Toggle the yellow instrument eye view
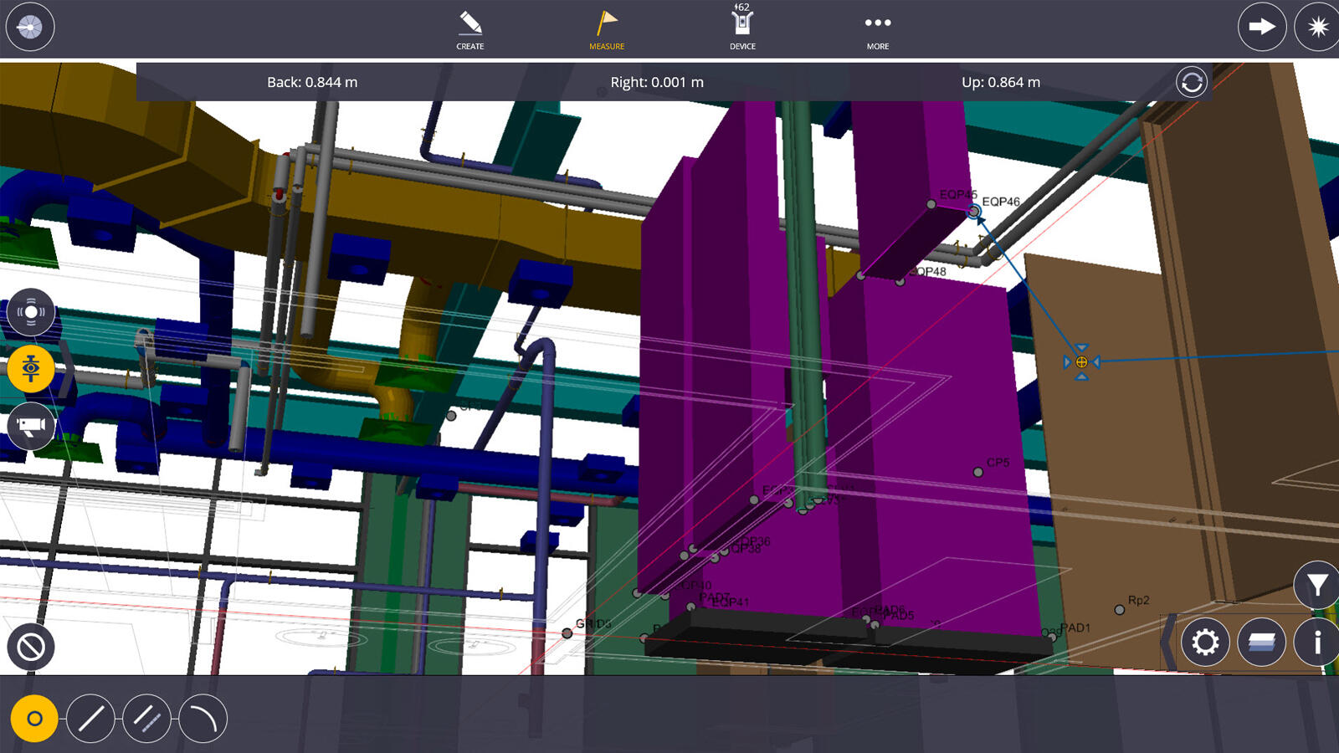 [30, 368]
